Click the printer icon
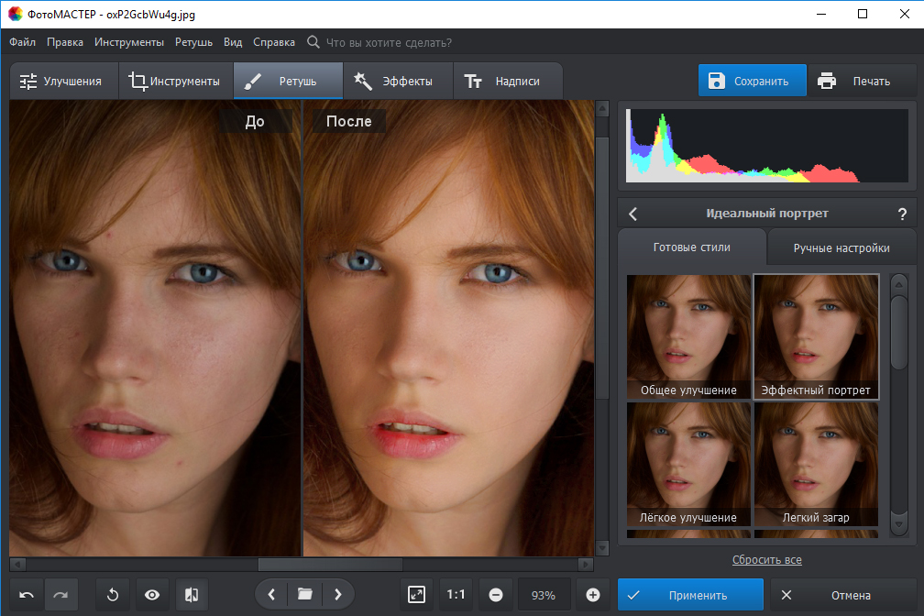 coord(827,81)
